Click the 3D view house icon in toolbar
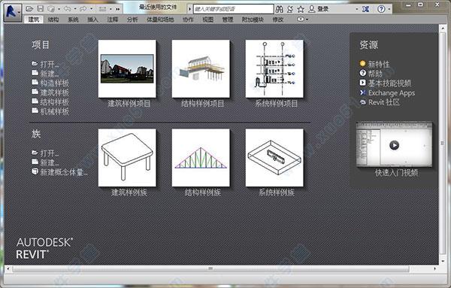The image size is (451, 288). click(x=51, y=9)
